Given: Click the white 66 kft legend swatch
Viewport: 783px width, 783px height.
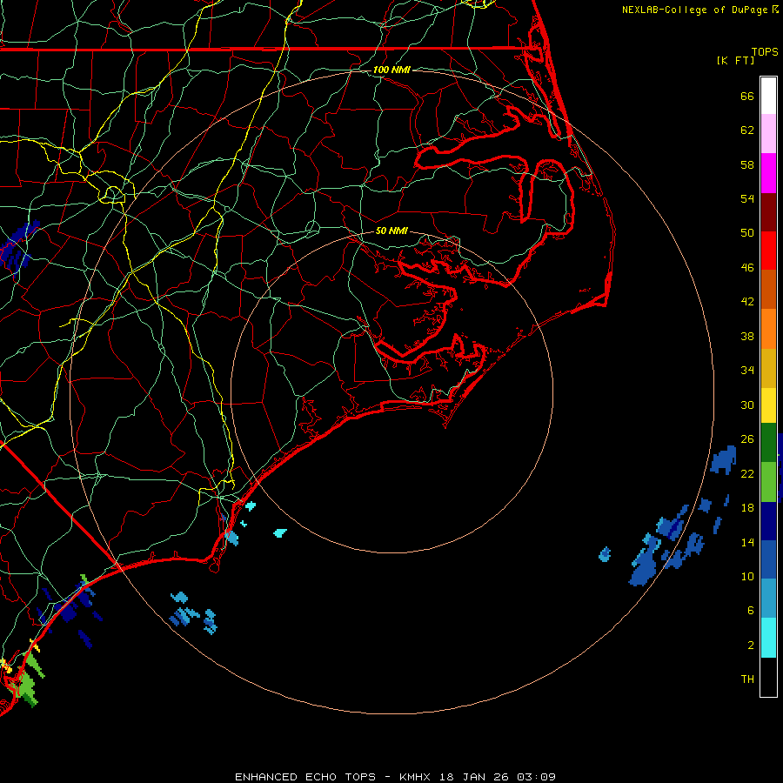Looking at the screenshot, I should (768, 96).
